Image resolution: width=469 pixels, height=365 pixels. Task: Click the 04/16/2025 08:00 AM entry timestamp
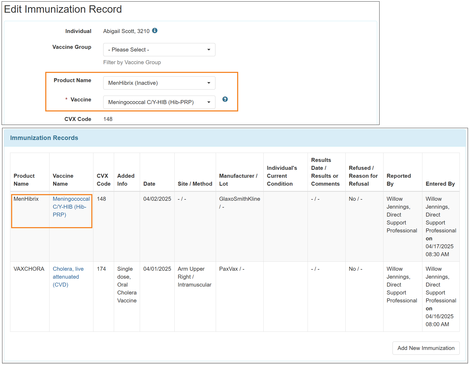pyautogui.click(x=439, y=320)
